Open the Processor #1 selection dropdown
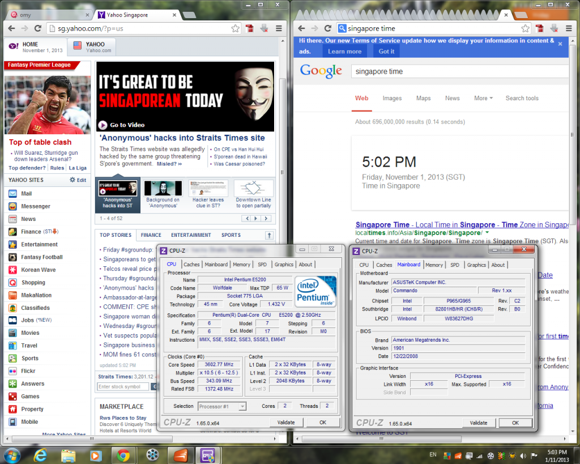 click(x=221, y=406)
